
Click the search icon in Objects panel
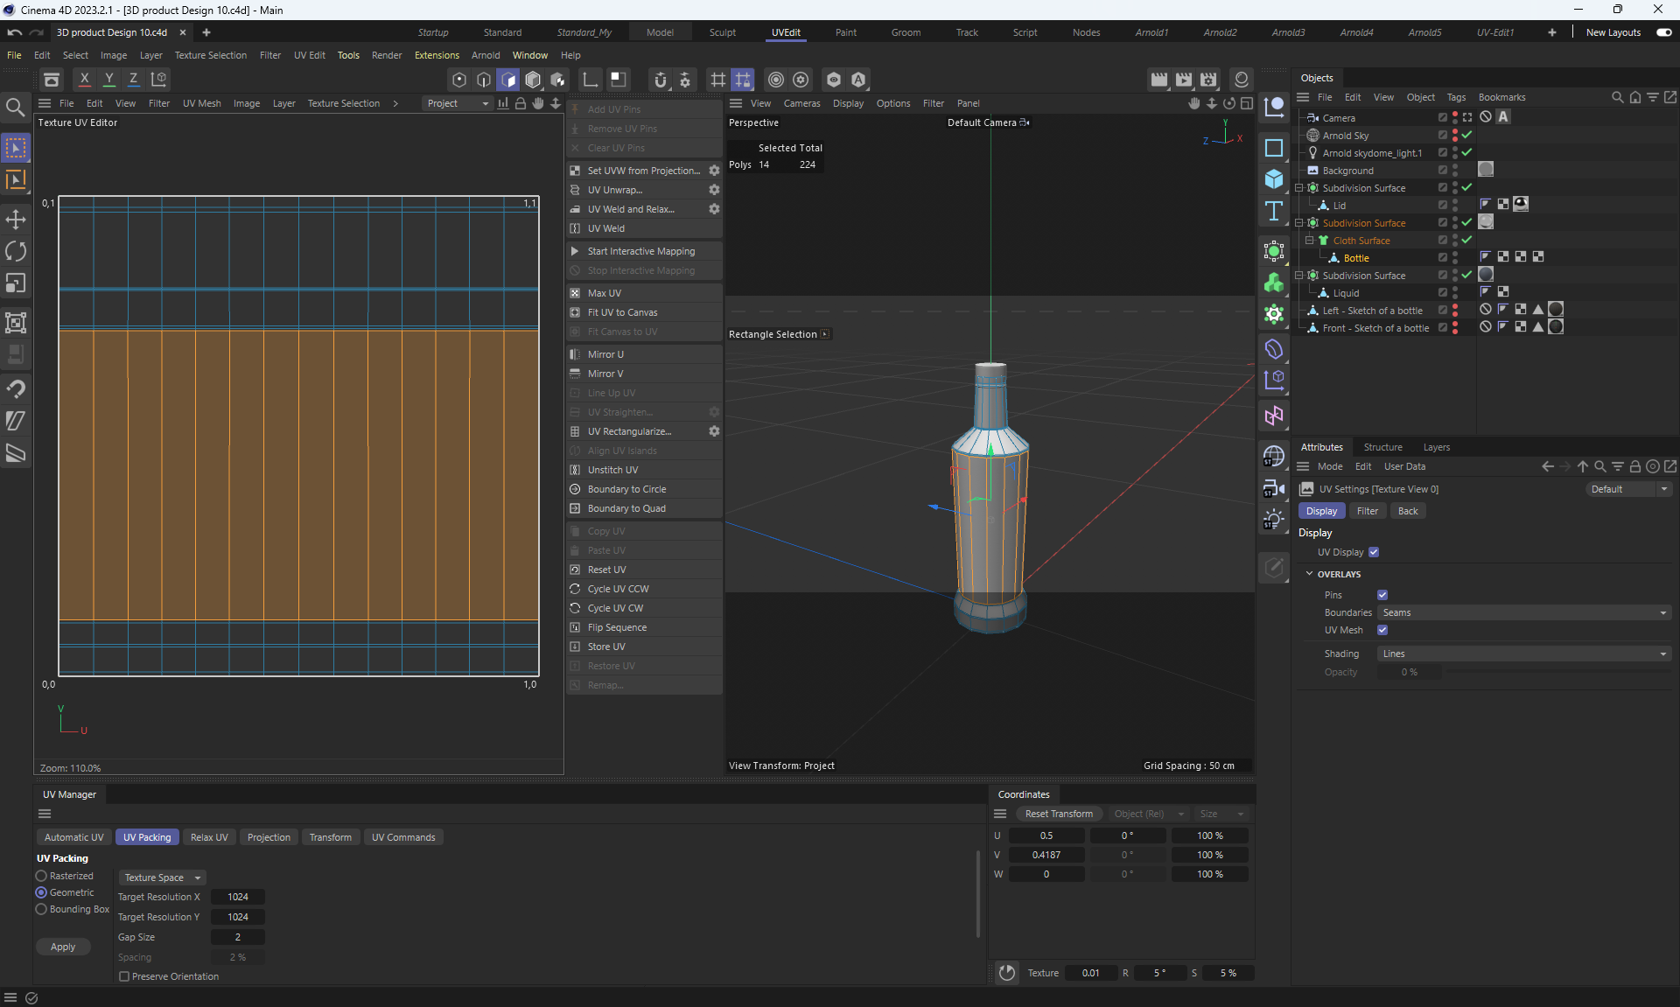coord(1617,97)
